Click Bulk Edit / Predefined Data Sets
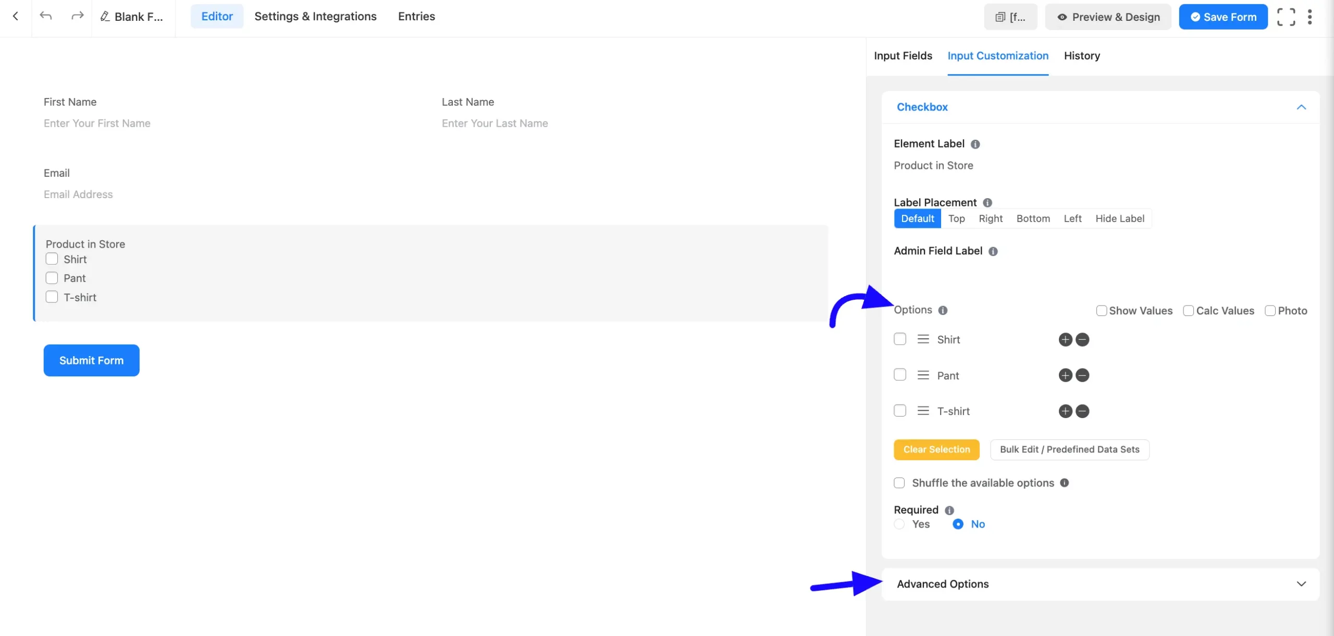 click(x=1069, y=449)
